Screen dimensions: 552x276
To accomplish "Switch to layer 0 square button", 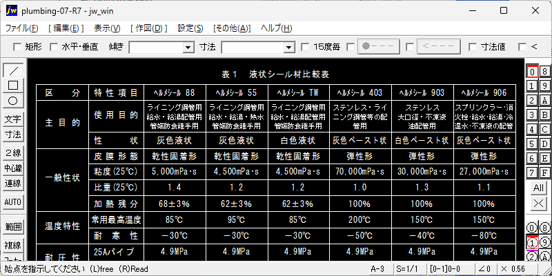I will click(x=532, y=72).
